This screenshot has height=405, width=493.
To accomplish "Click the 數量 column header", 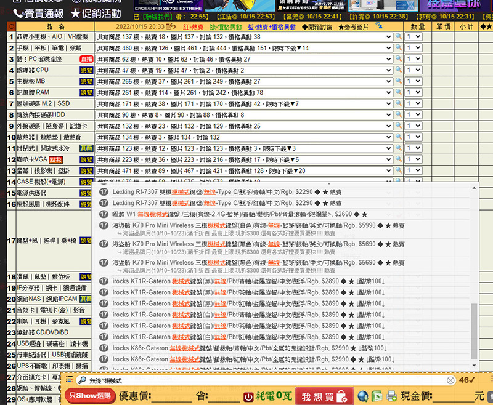I will 418,26.
